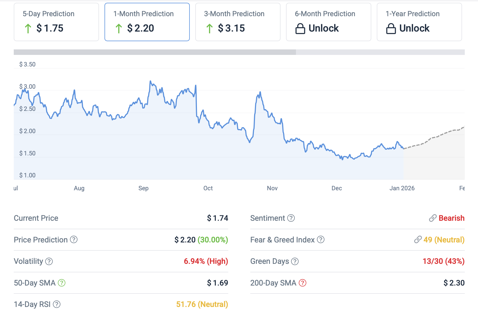Click the Fear & Greed Index help icon
The image size is (478, 313).
click(321, 240)
